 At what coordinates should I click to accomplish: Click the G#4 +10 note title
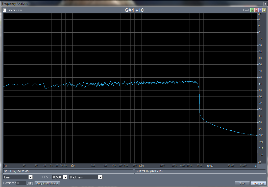pos(134,10)
